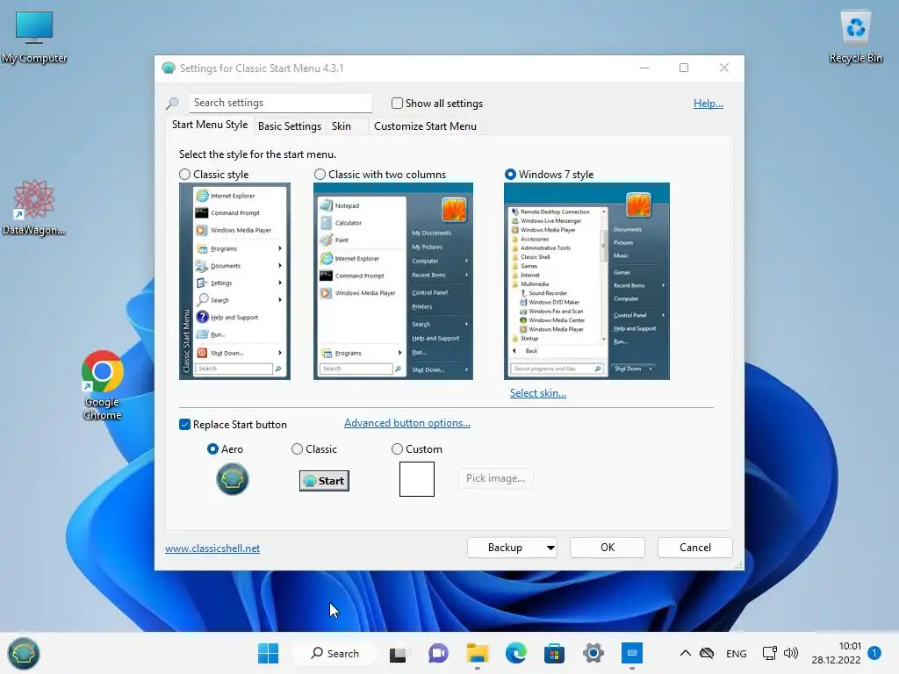Open the taskbar Search box

click(x=334, y=653)
